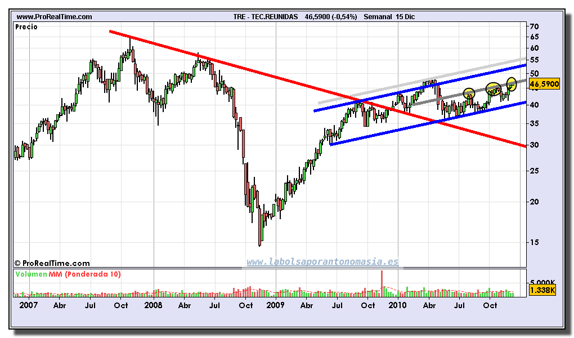
Task: Click the 2008 year label on time axis
Action: 153,305
